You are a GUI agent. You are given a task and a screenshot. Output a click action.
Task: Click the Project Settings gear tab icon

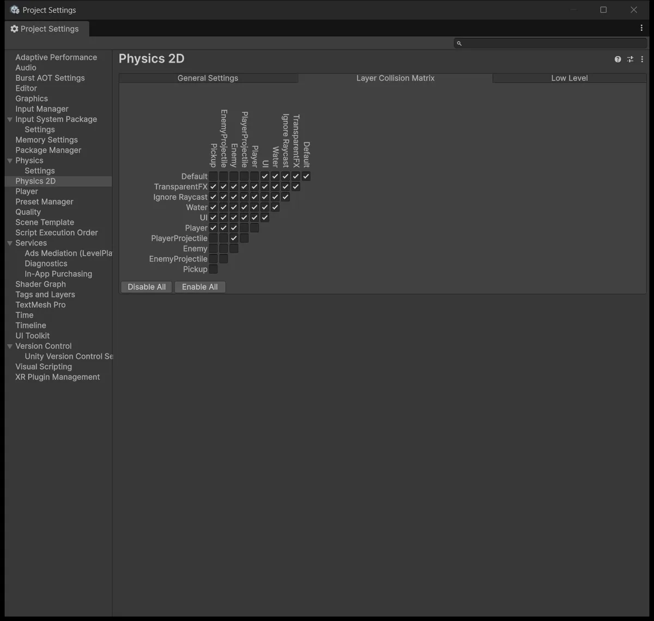(14, 29)
